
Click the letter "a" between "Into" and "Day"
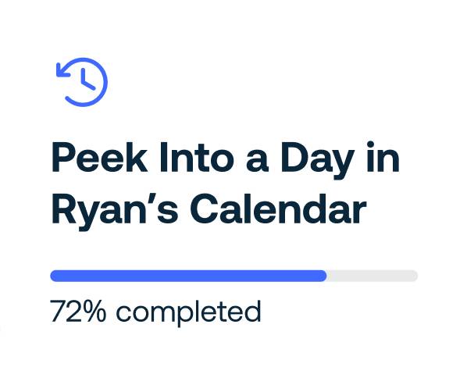[258, 161]
